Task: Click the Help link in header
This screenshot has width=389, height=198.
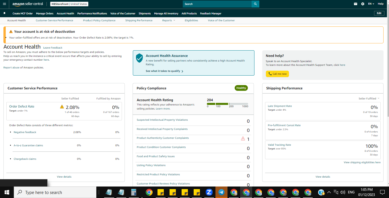Action: pyautogui.click(x=381, y=4)
